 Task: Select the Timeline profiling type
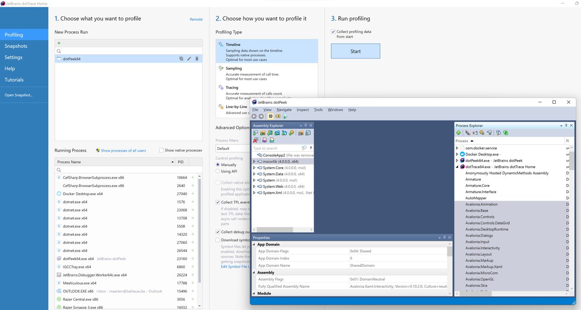tap(267, 51)
